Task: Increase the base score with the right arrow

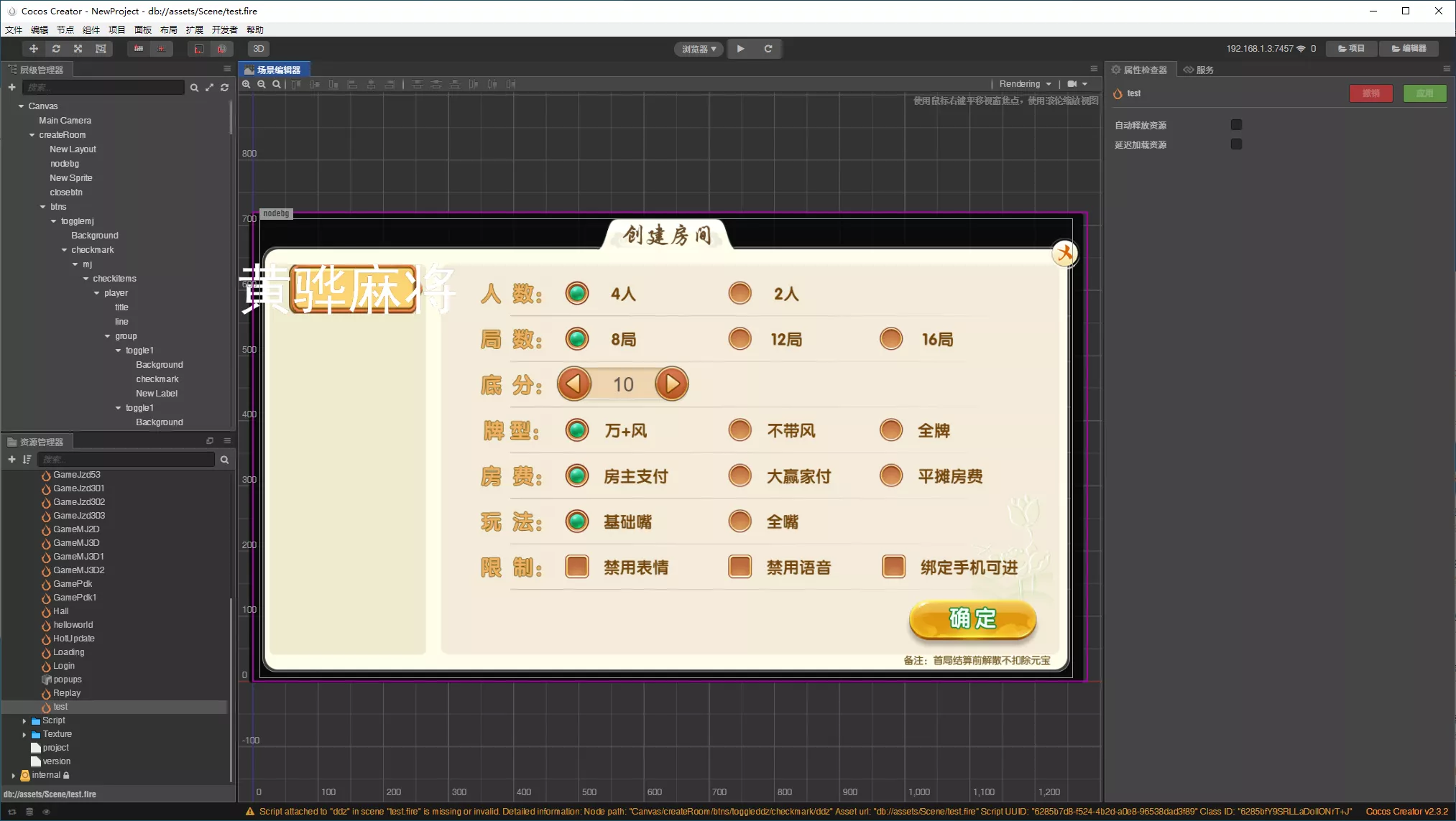Action: coord(672,384)
